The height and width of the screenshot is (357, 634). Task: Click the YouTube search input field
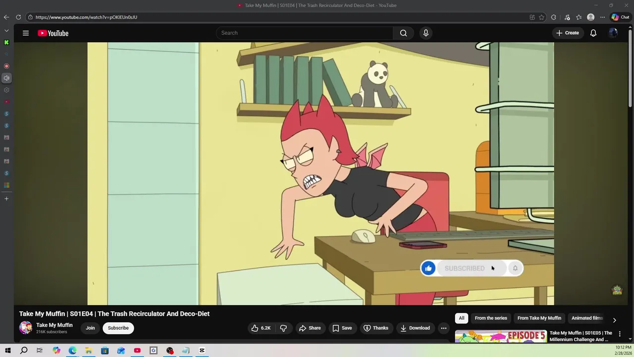305,33
